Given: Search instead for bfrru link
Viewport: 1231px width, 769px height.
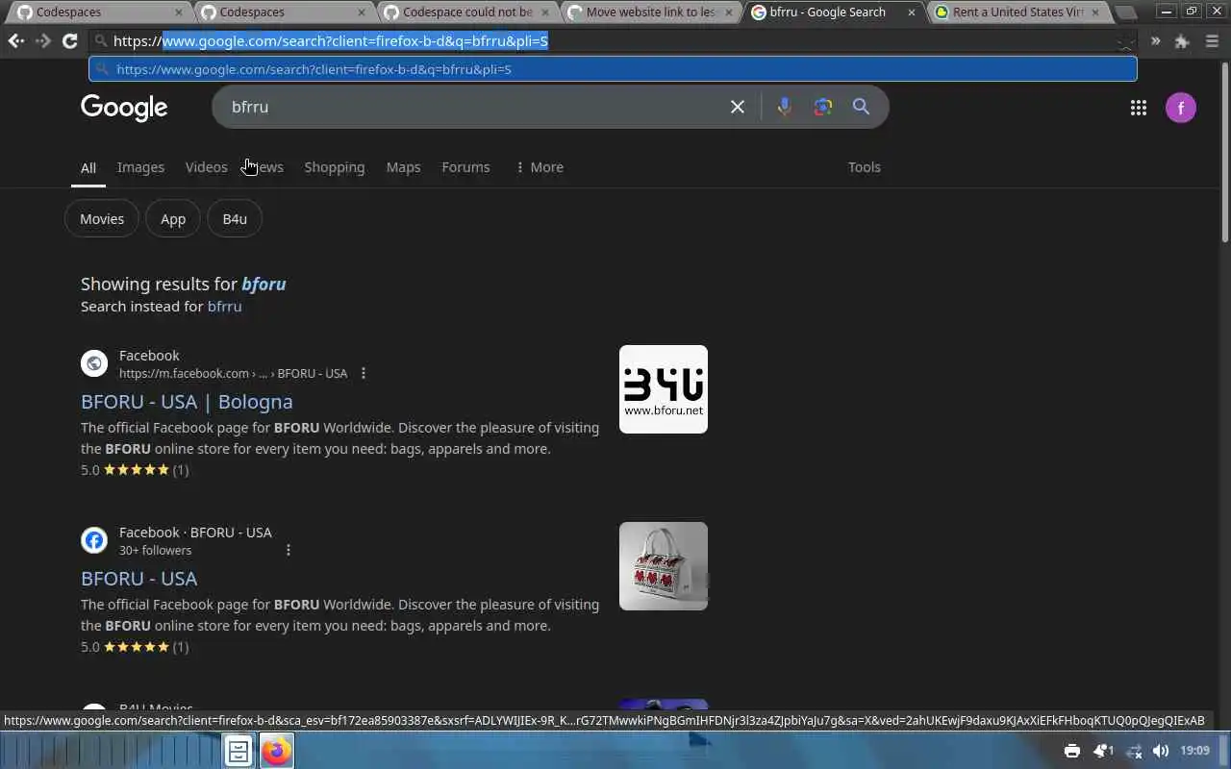Looking at the screenshot, I should point(224,307).
